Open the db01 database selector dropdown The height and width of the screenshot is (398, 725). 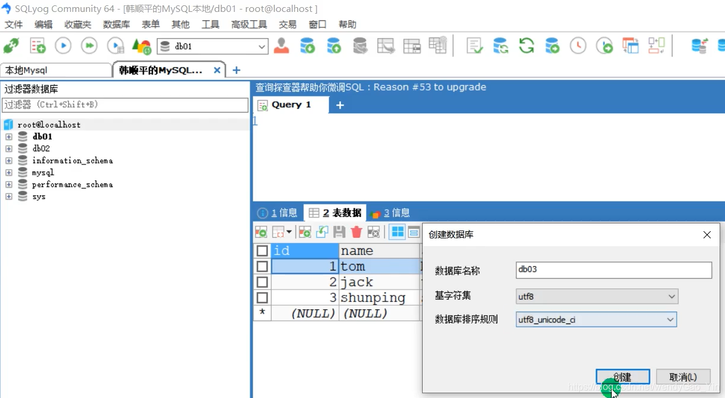pos(262,46)
